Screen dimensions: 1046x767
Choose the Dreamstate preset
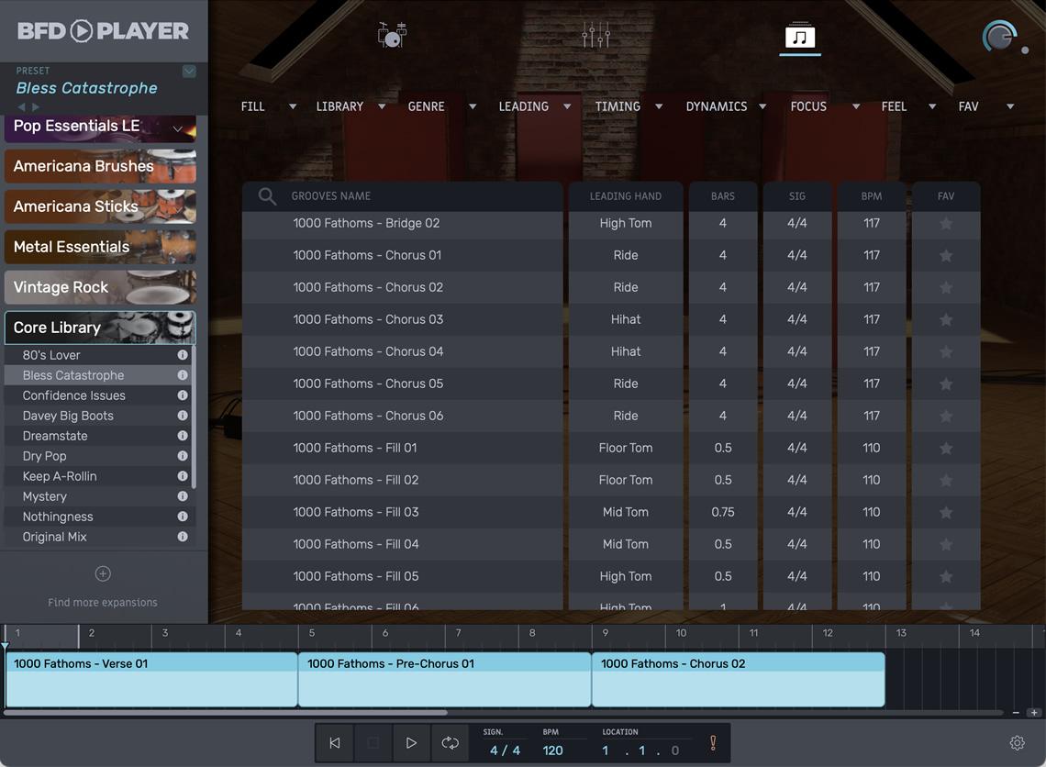pos(55,436)
